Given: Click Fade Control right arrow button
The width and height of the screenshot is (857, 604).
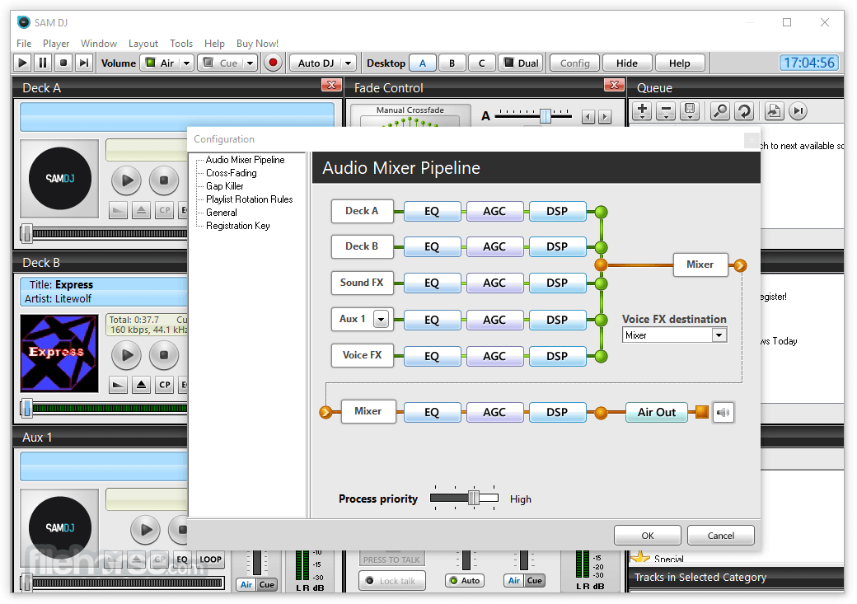Looking at the screenshot, I should click(605, 116).
